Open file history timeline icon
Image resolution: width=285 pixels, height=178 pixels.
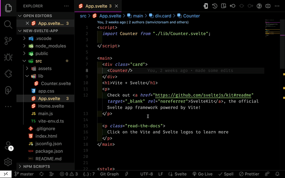point(215,6)
